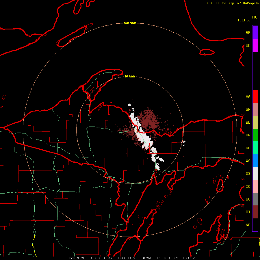Screen dimensions: 260x260
Task: Click the WS blue legend swatch
Action: (255, 161)
